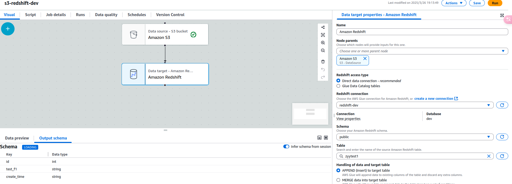512x184 pixels.
Task: Open the Schedules tab
Action: click(137, 15)
